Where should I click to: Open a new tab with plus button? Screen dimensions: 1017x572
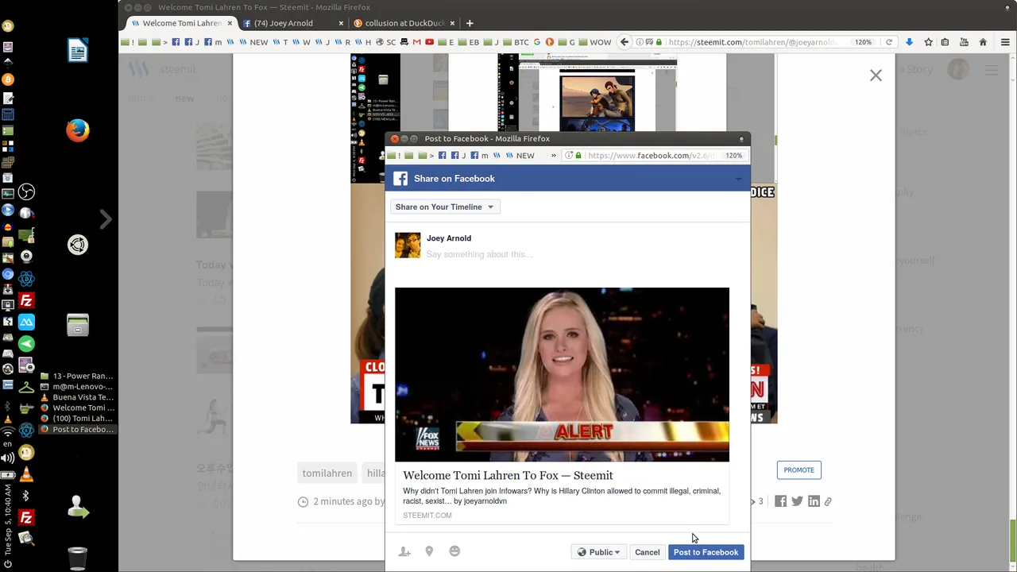pyautogui.click(x=470, y=23)
